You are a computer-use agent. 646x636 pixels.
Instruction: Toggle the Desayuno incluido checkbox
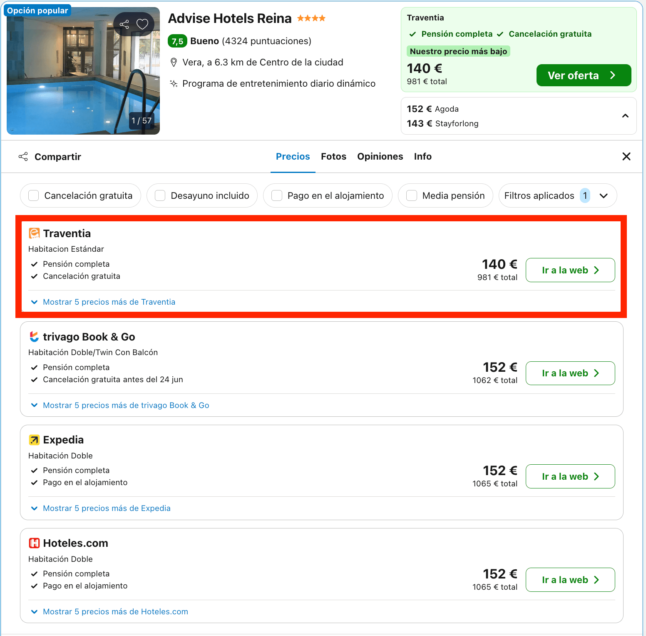(x=160, y=195)
